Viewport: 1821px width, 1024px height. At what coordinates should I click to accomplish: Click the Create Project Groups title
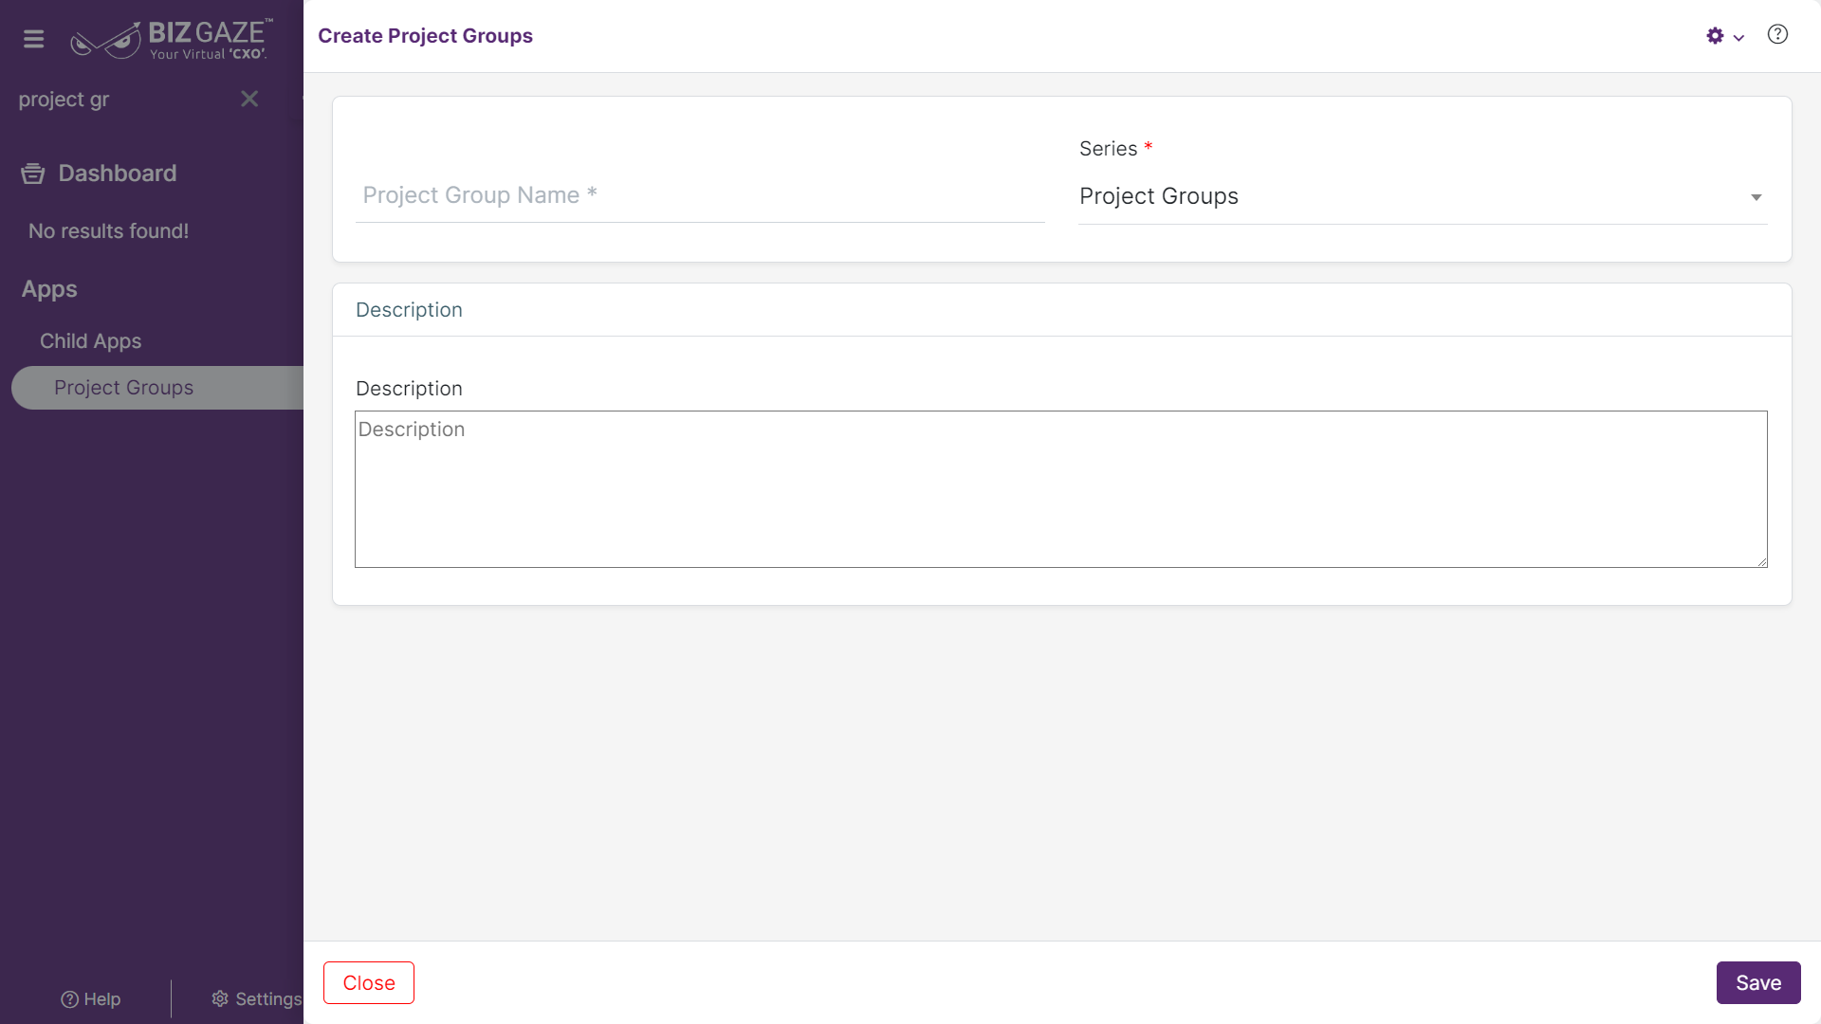[425, 36]
